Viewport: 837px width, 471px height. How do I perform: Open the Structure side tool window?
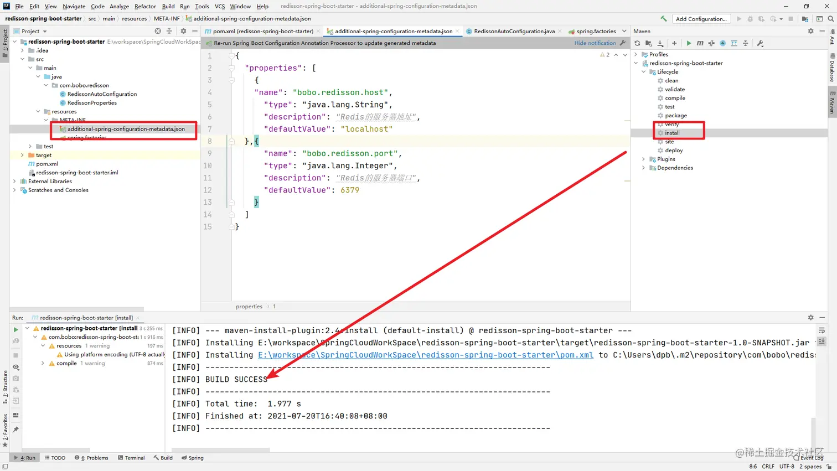4,389
